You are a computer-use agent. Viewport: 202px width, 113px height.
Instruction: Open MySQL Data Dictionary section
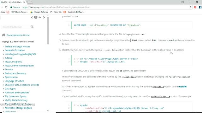click(x=16, y=100)
